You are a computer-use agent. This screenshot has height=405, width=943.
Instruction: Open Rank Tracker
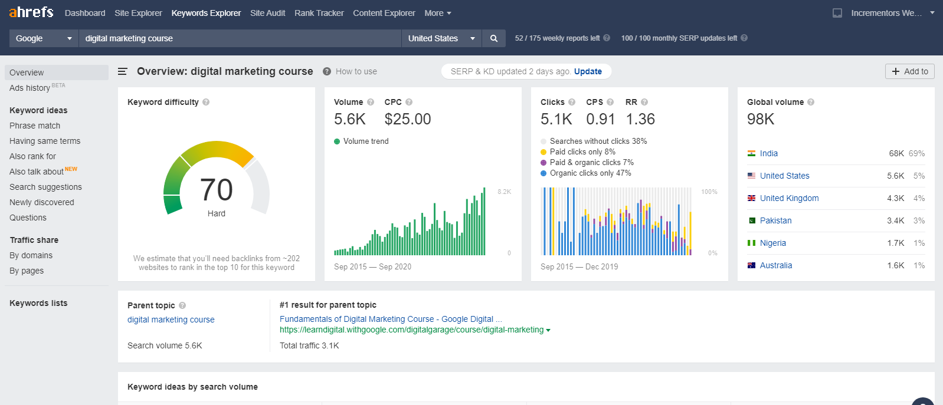pyautogui.click(x=319, y=13)
